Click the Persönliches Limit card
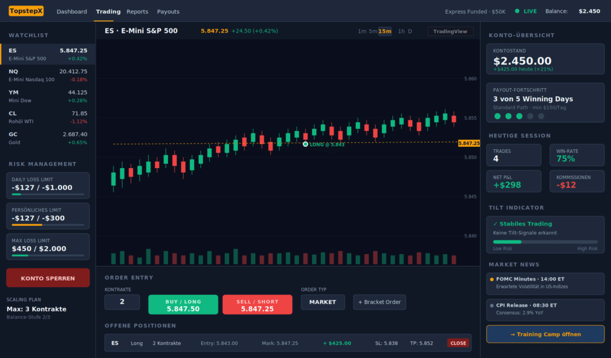 coord(48,216)
